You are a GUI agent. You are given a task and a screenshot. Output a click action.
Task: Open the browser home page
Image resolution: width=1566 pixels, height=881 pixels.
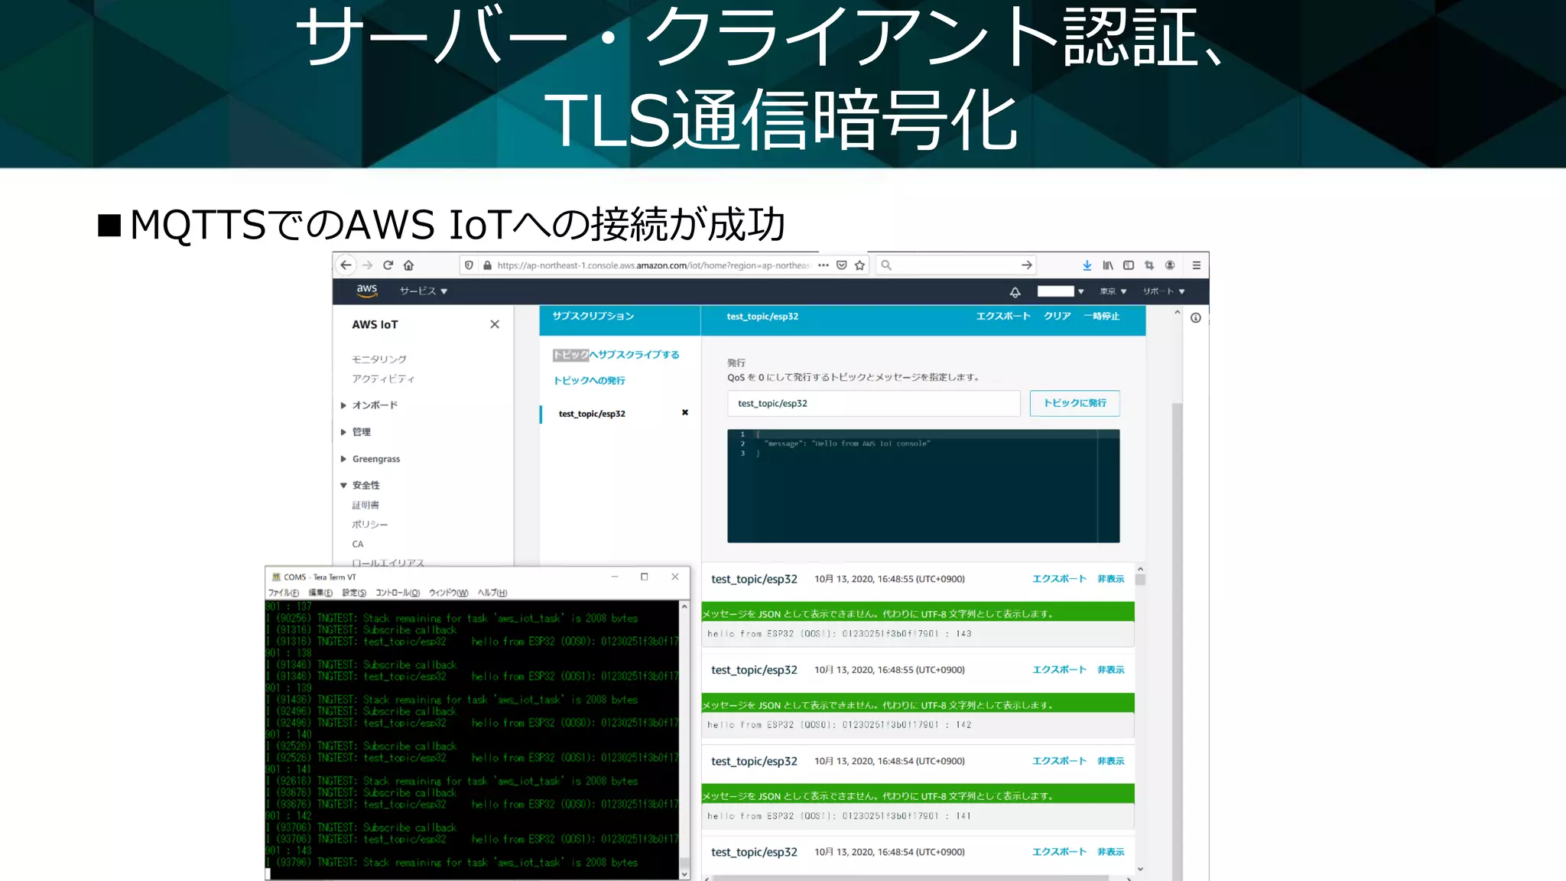click(409, 265)
